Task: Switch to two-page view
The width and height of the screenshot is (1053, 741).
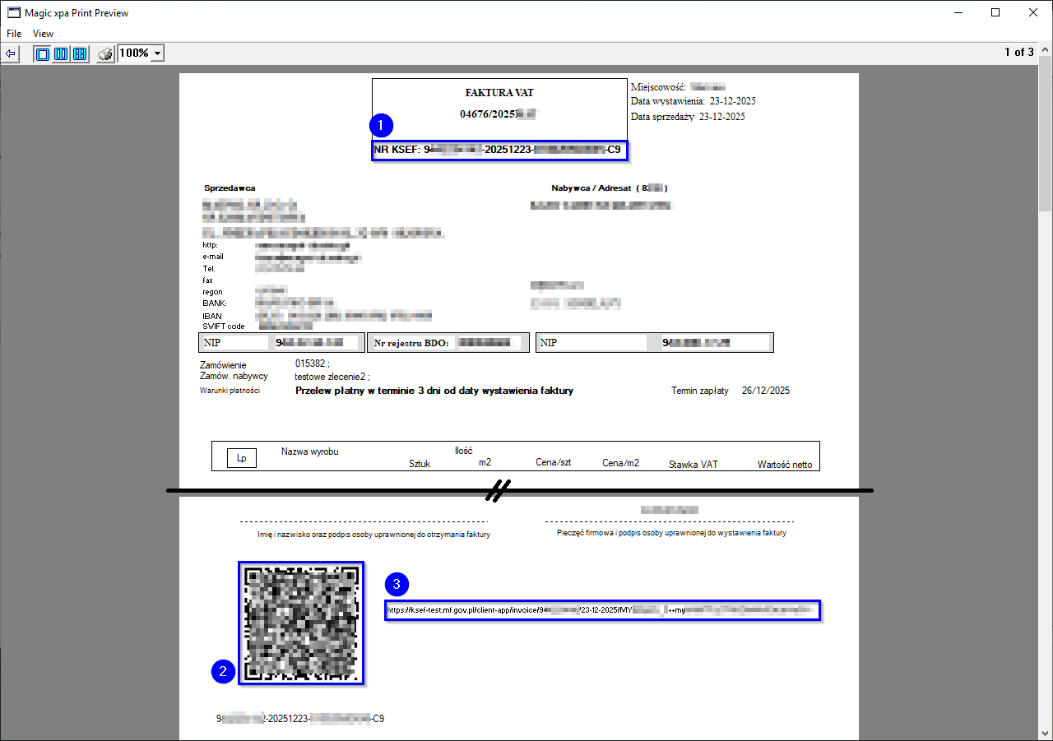Action: [61, 54]
